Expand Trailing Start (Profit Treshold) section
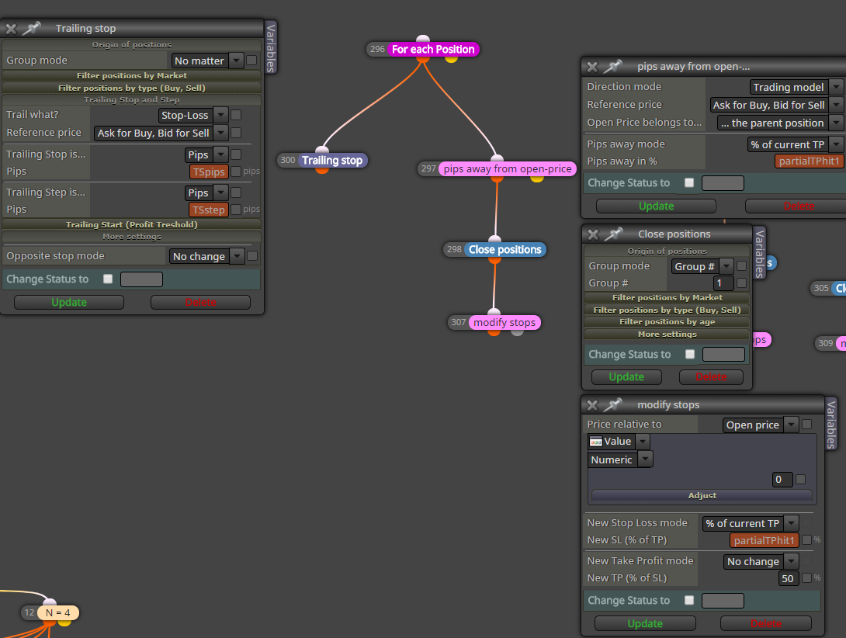 click(x=132, y=224)
